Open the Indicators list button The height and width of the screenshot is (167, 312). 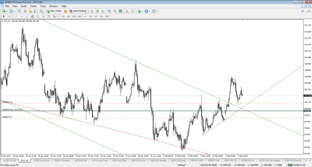pos(139,11)
